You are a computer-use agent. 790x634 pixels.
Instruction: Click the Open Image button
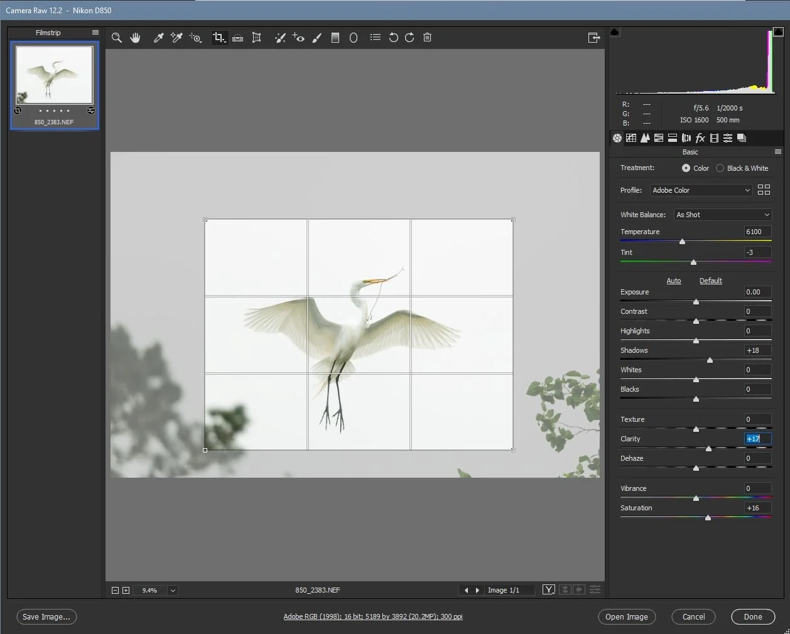click(x=626, y=617)
